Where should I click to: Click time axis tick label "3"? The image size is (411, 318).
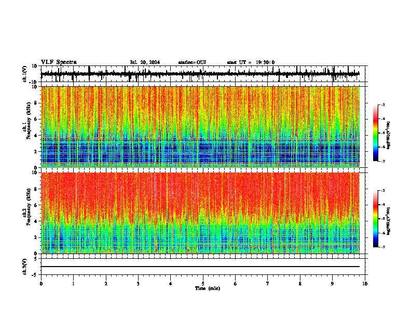pyautogui.click(x=138, y=284)
